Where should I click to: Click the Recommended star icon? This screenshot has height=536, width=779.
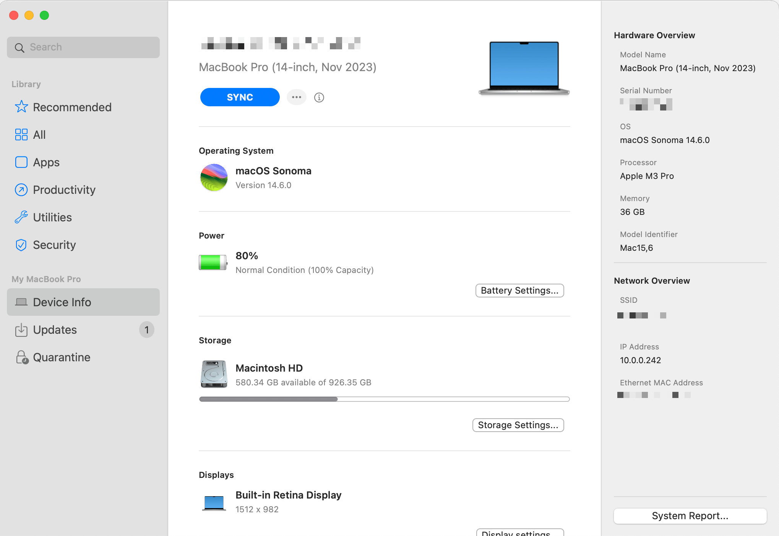[x=21, y=107]
